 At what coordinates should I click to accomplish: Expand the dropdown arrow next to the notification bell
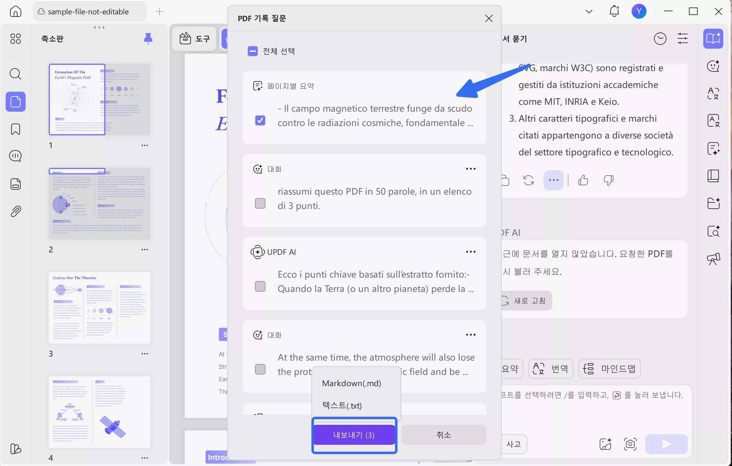[x=588, y=11]
